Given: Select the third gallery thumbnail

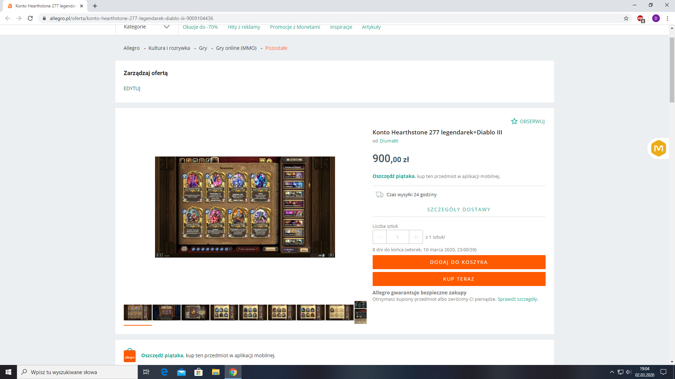Looking at the screenshot, I should coord(195,312).
